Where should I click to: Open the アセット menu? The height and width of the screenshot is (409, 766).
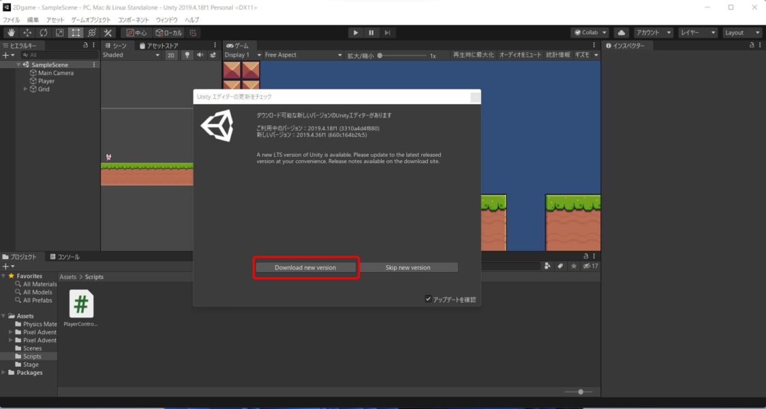(x=55, y=20)
